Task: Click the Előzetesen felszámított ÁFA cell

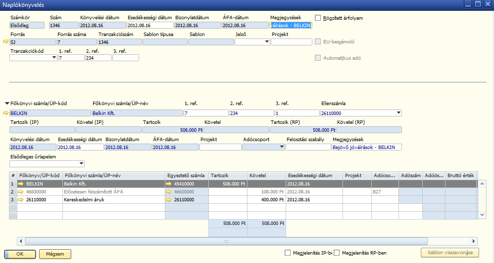Action: (114, 191)
